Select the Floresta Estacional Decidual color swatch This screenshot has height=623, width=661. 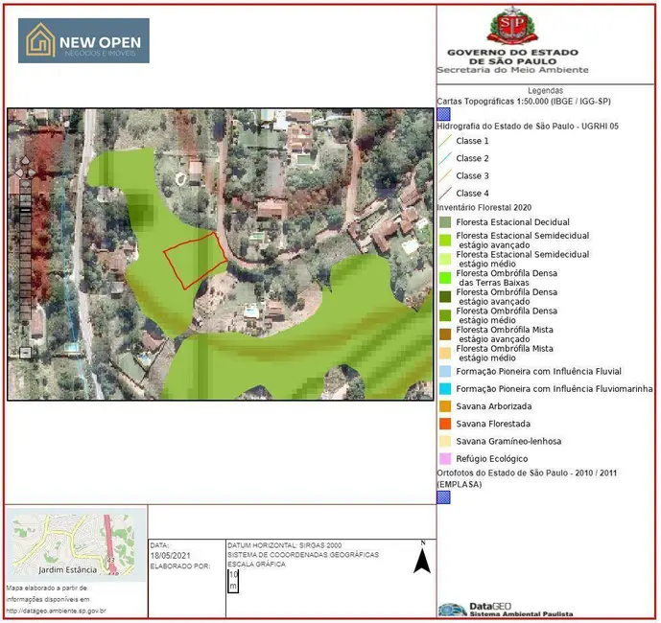click(x=445, y=222)
